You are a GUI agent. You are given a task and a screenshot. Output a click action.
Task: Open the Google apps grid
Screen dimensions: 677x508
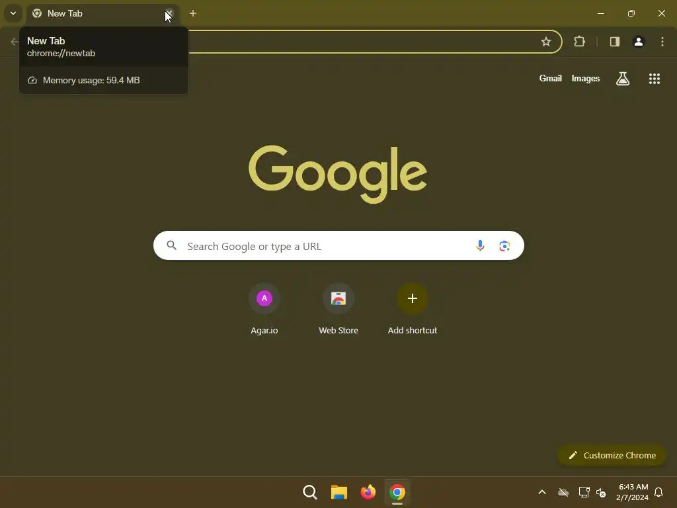click(x=655, y=79)
